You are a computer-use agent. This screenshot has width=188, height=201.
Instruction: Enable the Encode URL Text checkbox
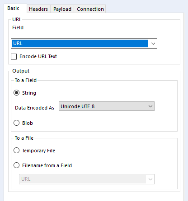pos(14,57)
